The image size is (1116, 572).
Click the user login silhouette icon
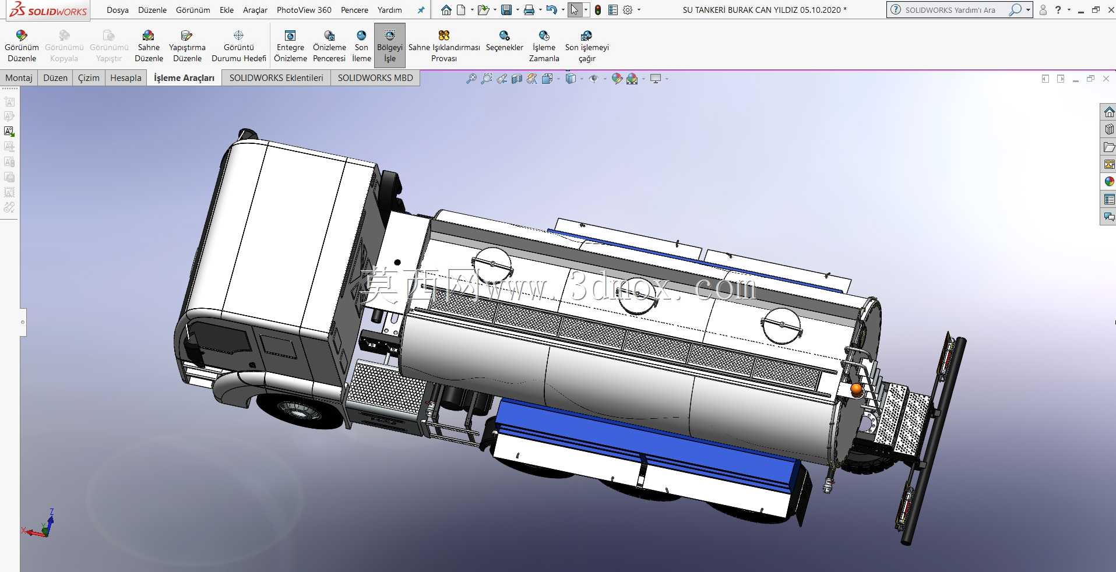tap(1043, 10)
